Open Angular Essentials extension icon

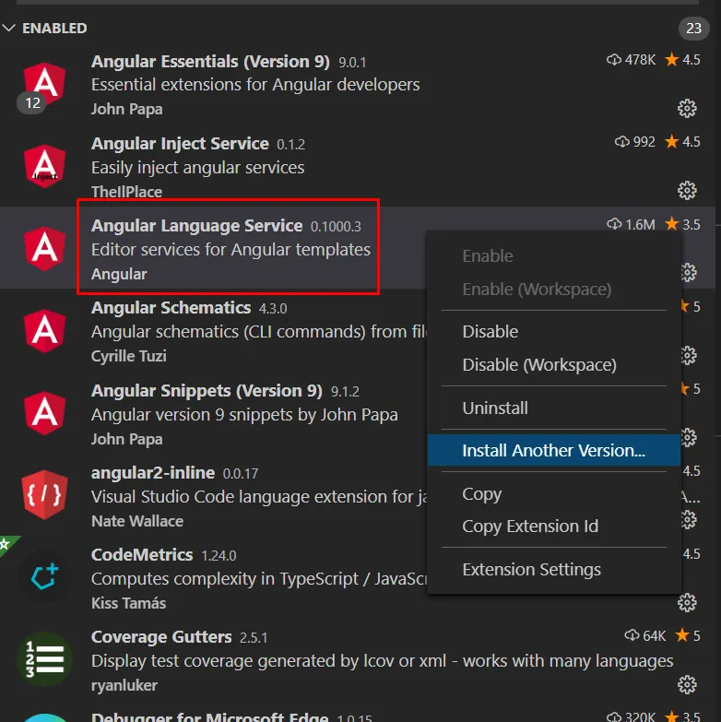coord(44,84)
